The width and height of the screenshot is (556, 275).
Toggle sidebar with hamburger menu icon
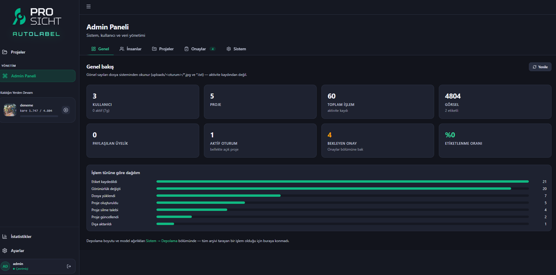point(89,6)
